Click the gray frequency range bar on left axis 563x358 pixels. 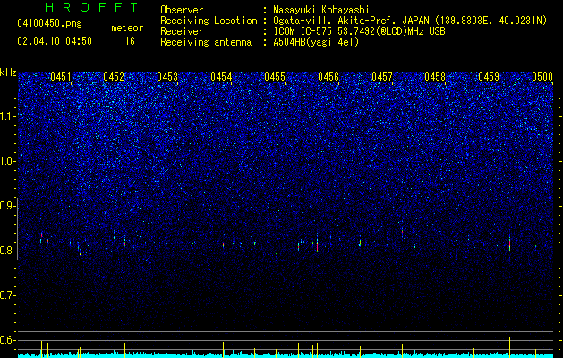pyautogui.click(x=17, y=229)
